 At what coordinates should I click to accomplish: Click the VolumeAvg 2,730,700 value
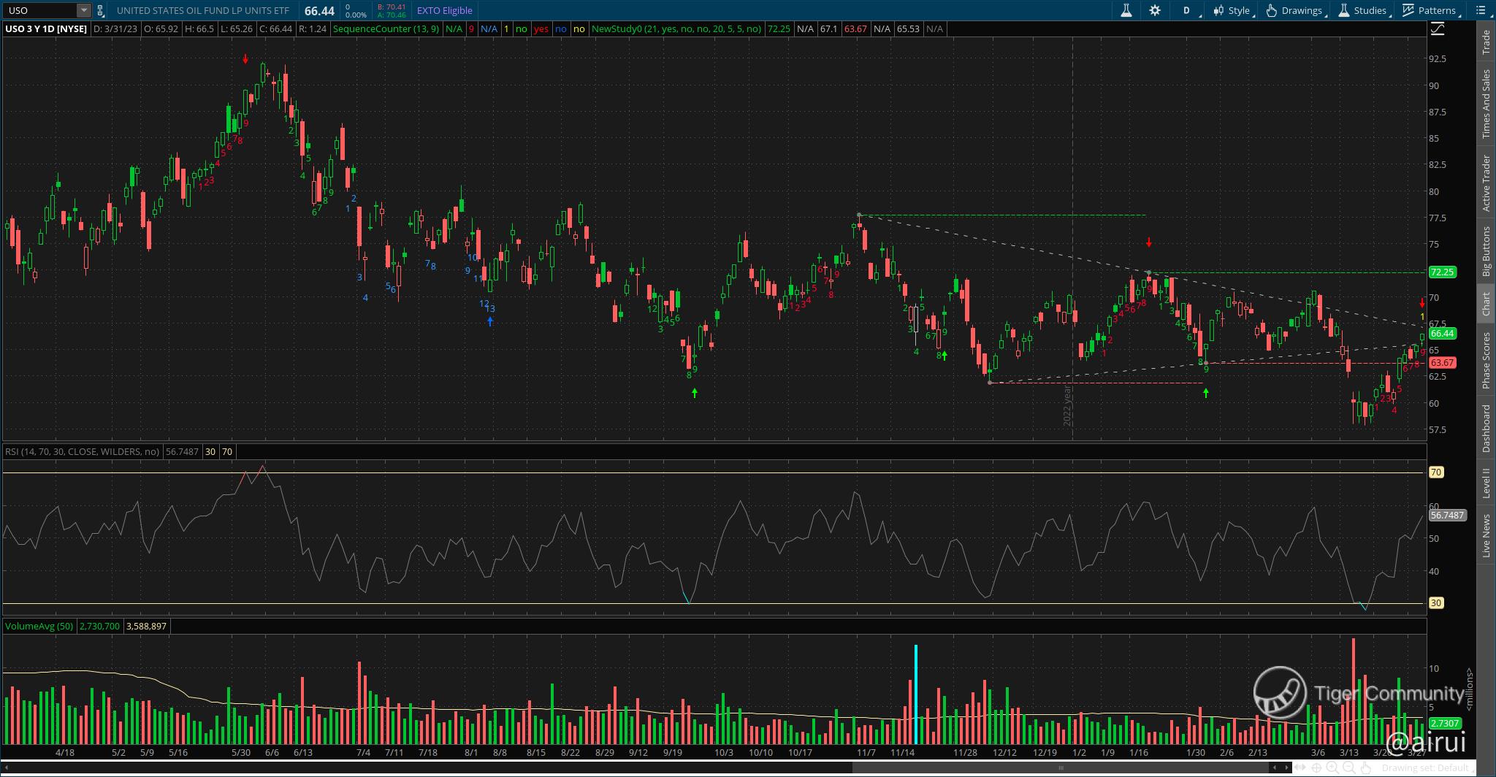pos(99,626)
